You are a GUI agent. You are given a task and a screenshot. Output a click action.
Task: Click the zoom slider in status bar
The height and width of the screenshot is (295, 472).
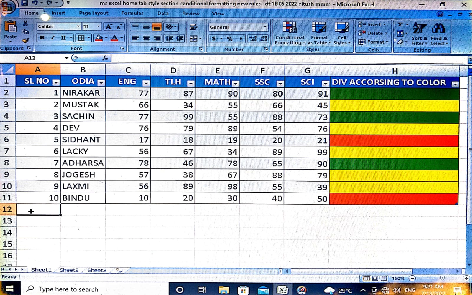442,278
